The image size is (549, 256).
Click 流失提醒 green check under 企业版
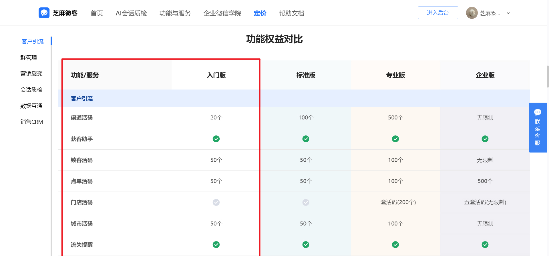[485, 245]
